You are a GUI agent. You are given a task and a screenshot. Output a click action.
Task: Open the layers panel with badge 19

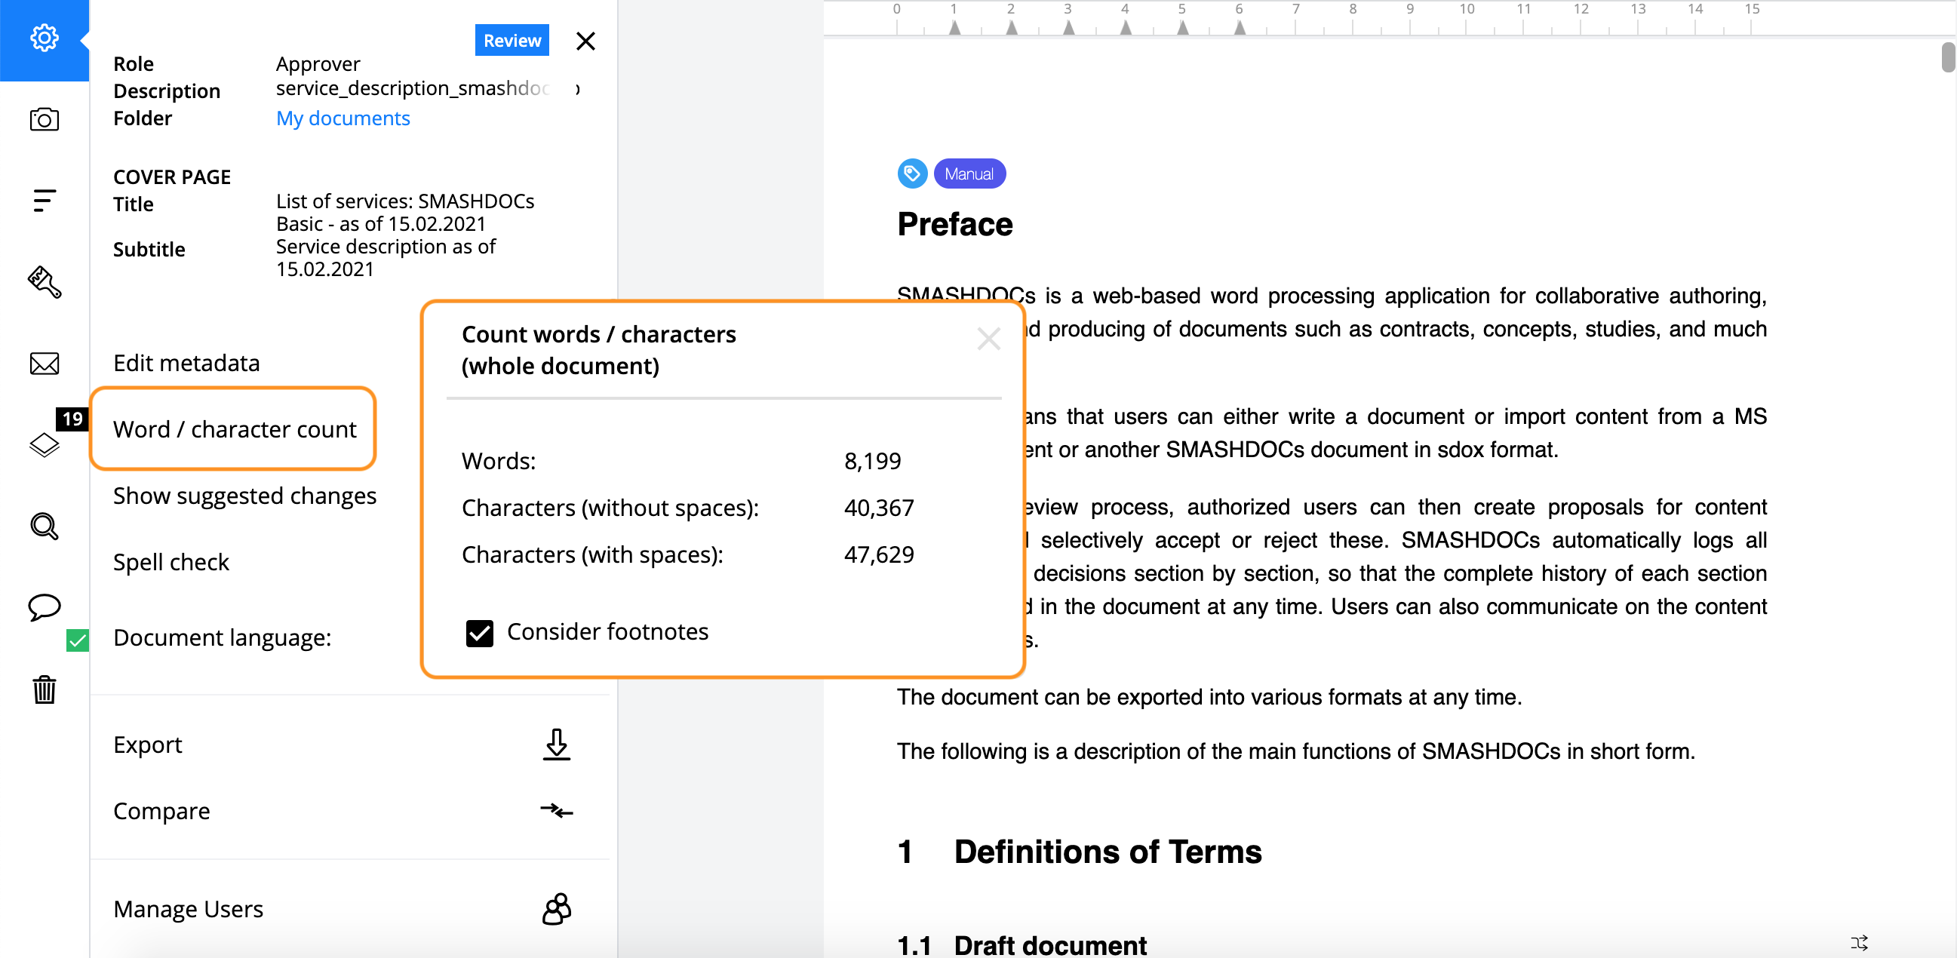44,444
